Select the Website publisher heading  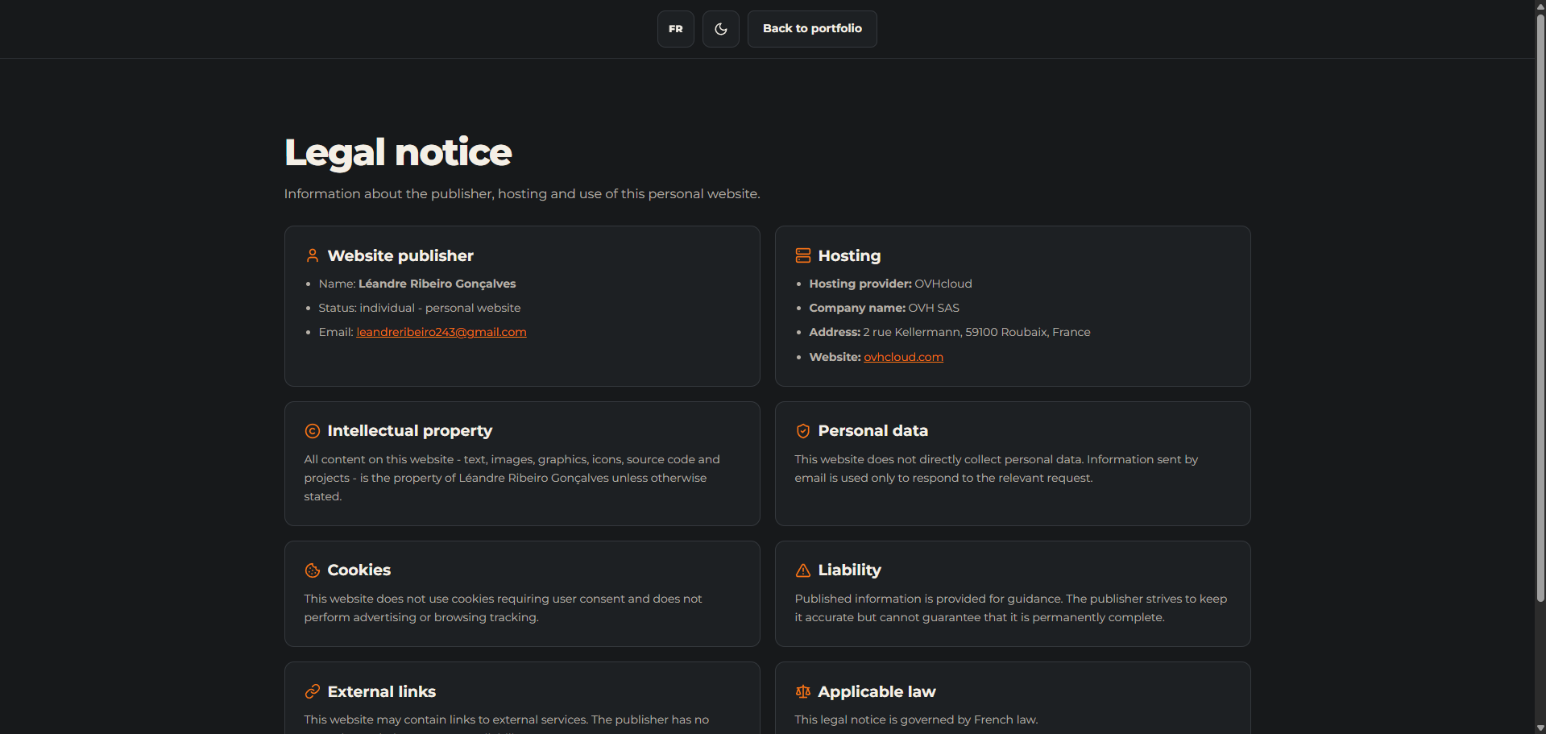(400, 255)
